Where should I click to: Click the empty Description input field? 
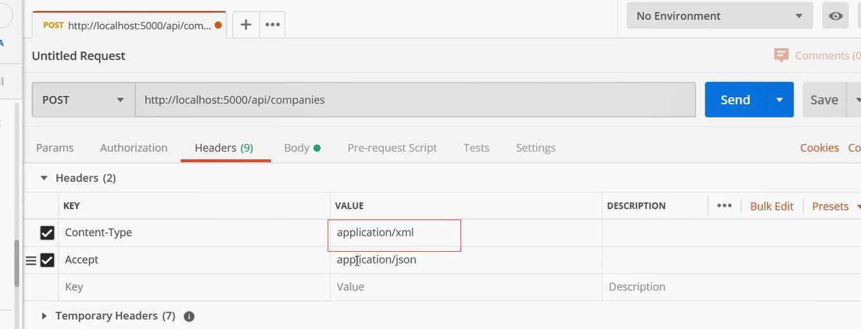732,287
